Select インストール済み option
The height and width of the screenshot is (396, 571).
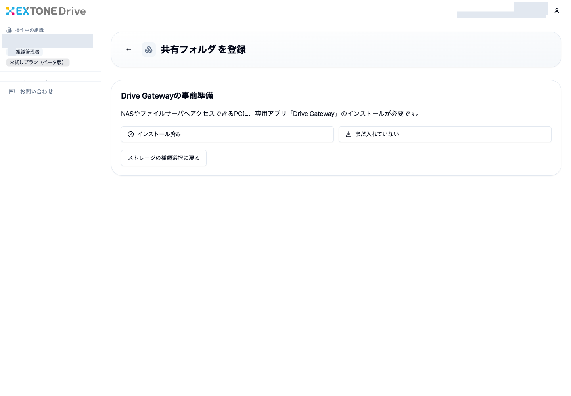pos(227,134)
